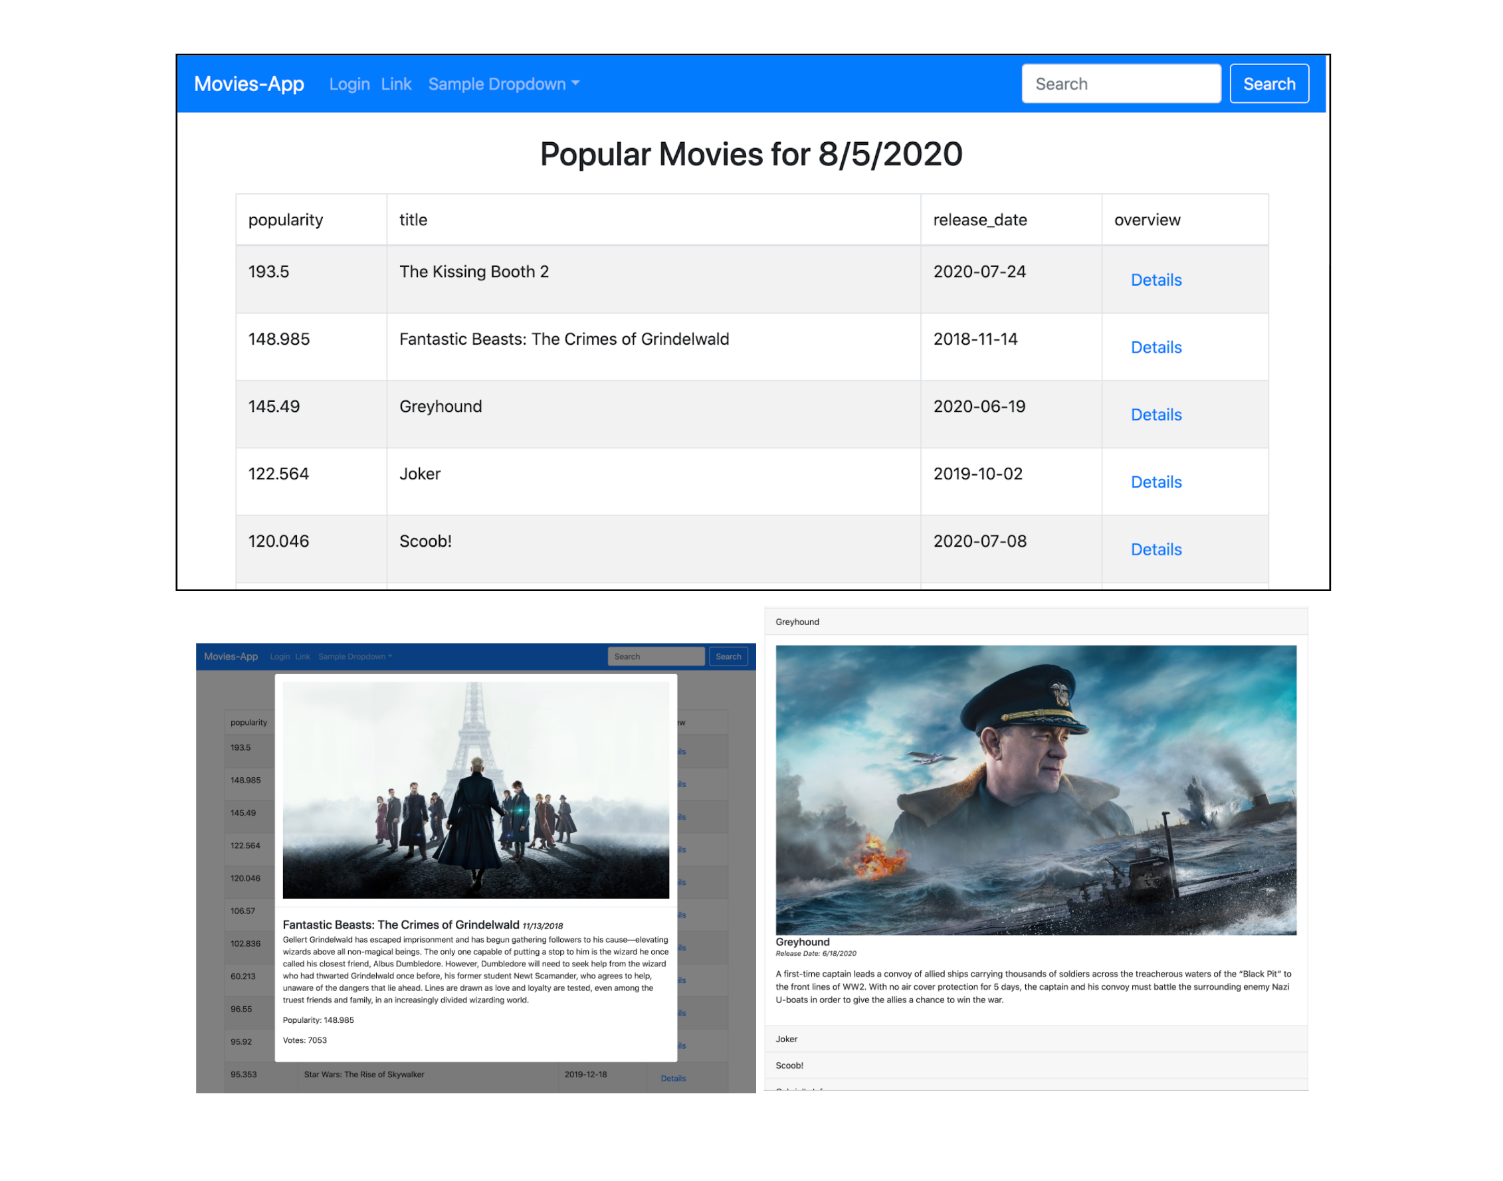Click the small Search button in lower screenshot
1503x1181 pixels.
tap(728, 656)
